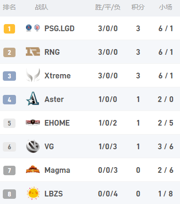Click the Magma team logo

pyautogui.click(x=33, y=170)
